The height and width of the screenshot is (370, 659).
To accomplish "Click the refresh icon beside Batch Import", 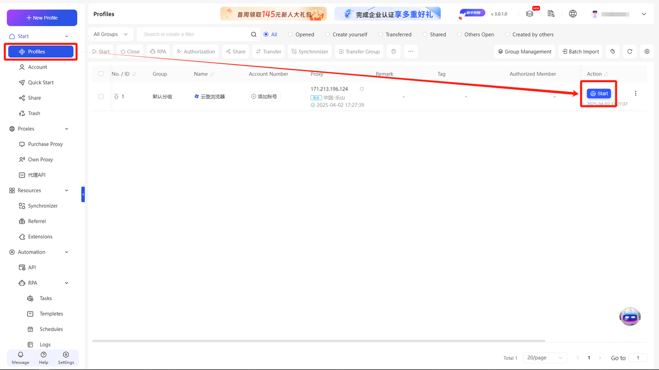I will click(629, 51).
